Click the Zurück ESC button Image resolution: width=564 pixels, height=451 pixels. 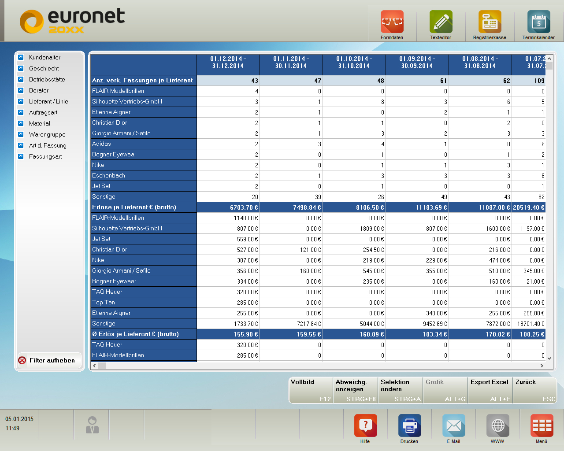tap(535, 390)
